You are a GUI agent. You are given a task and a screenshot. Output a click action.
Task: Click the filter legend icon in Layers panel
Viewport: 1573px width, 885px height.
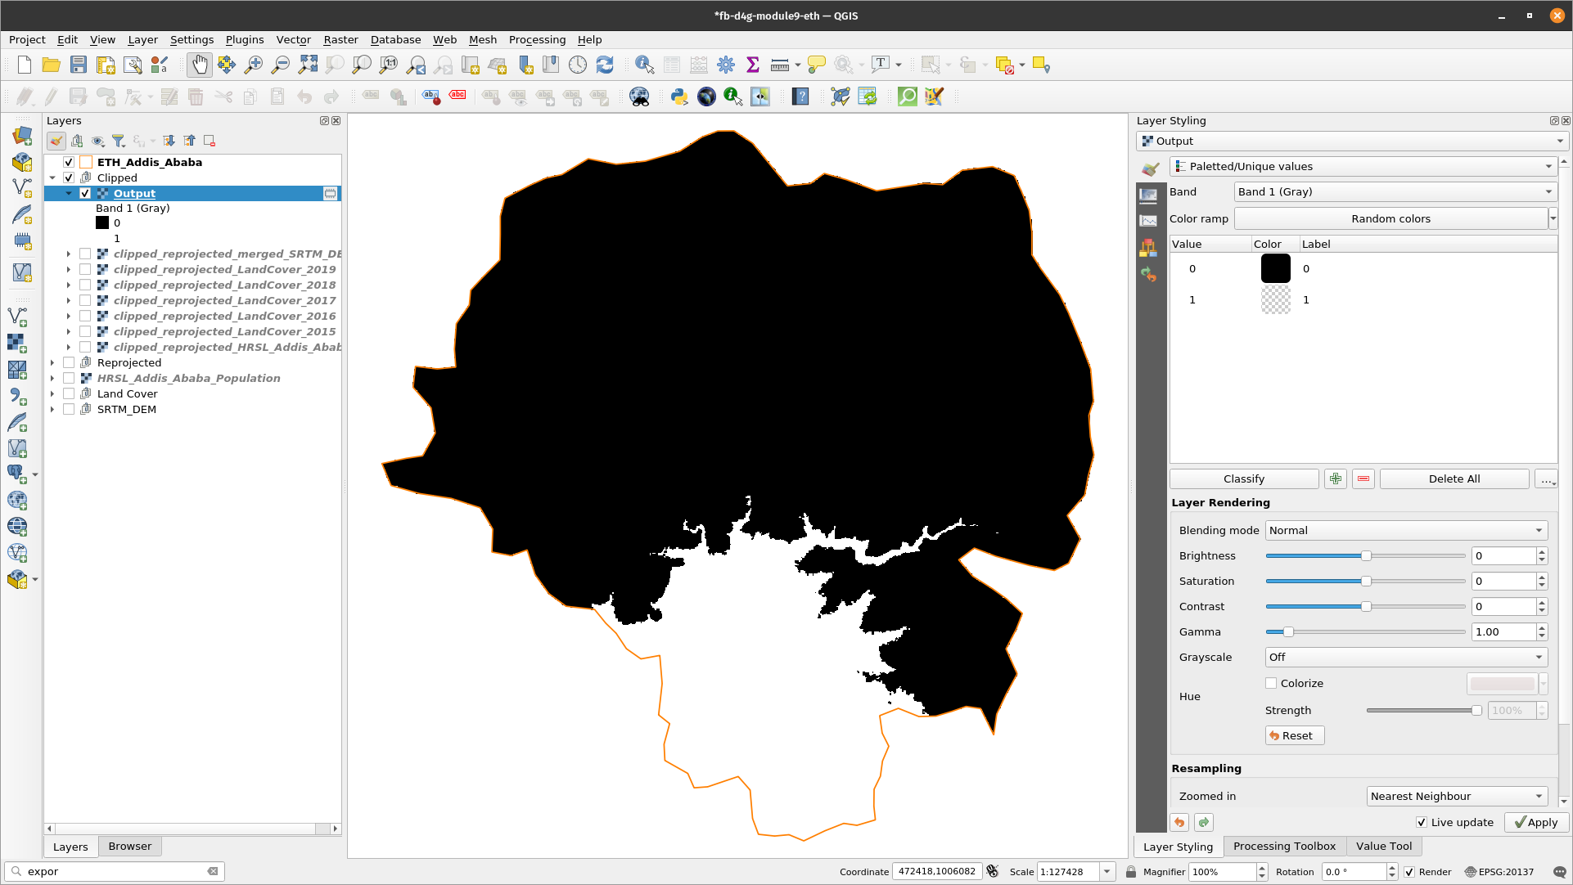click(x=119, y=142)
